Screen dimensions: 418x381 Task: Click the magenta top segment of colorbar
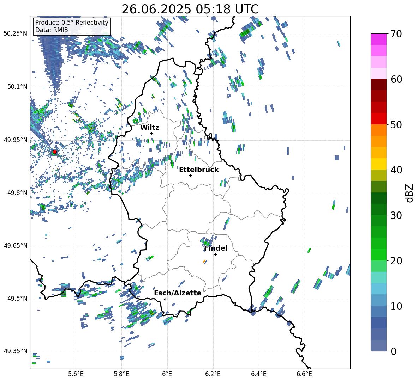(379, 39)
